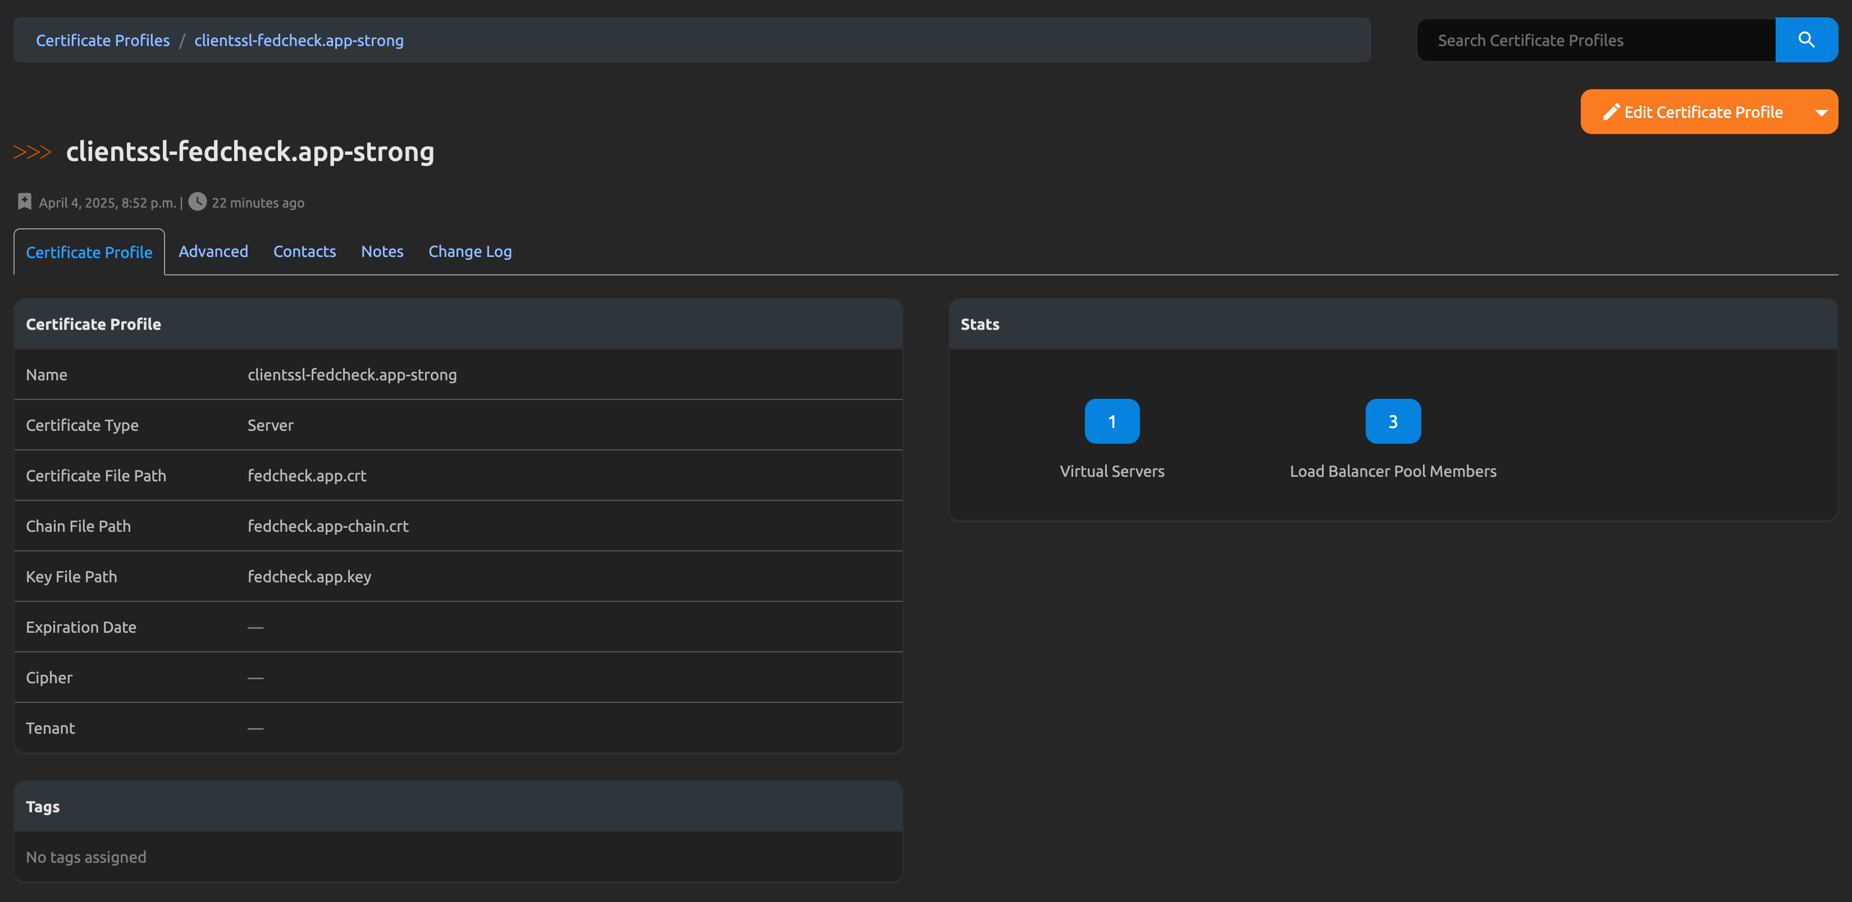This screenshot has height=902, width=1852.
Task: Click the pencil icon on Edit button
Action: coord(1611,112)
